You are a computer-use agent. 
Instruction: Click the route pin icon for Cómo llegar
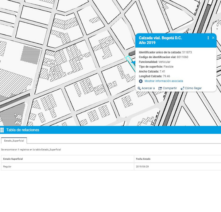point(182,88)
